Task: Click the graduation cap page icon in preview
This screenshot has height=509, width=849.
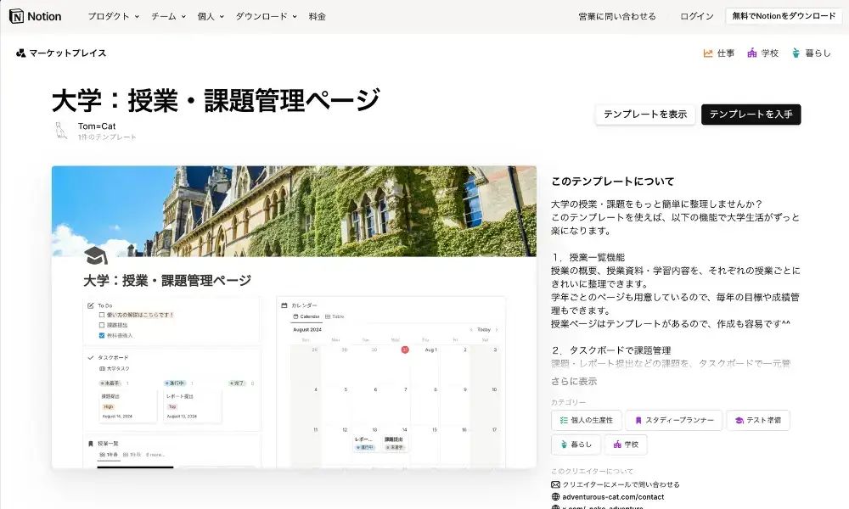Action: pyautogui.click(x=96, y=256)
